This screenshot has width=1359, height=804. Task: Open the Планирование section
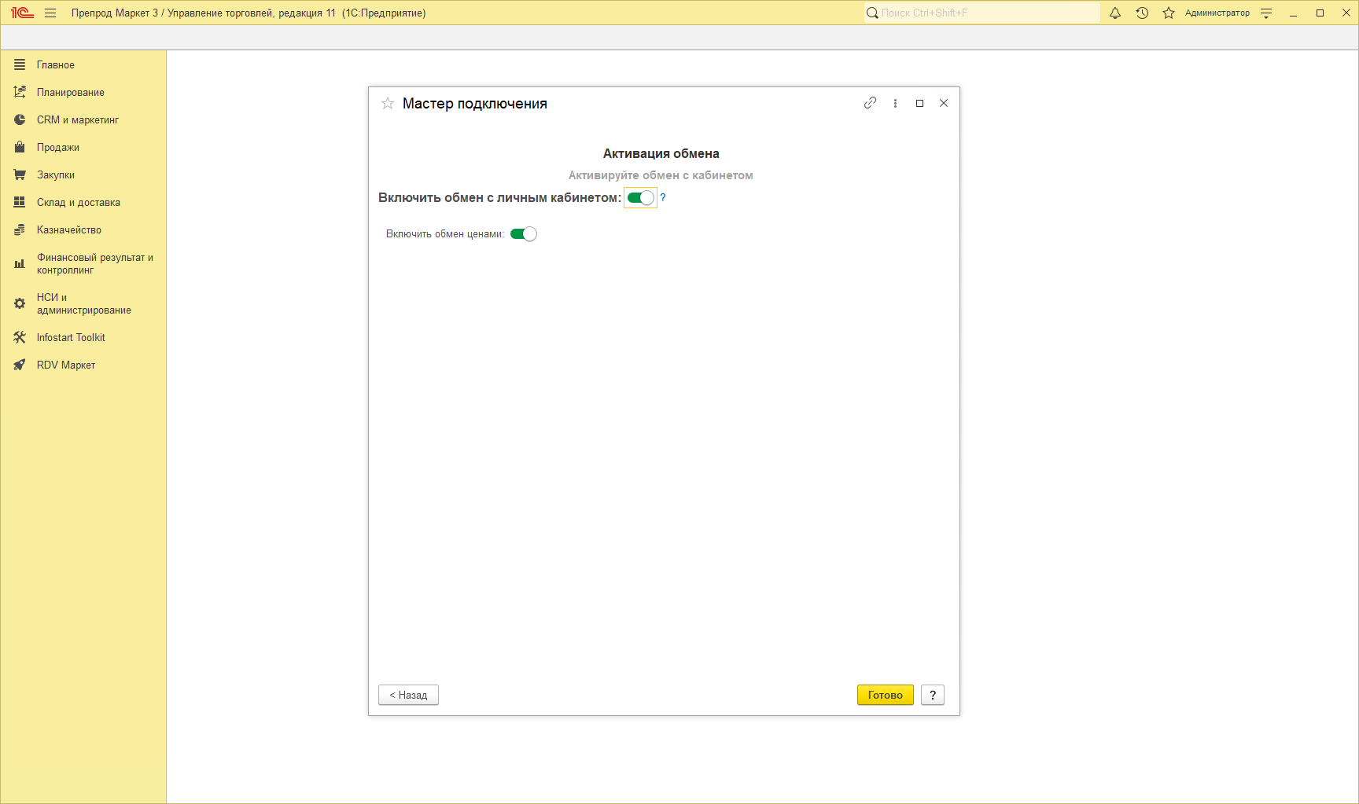83,93
